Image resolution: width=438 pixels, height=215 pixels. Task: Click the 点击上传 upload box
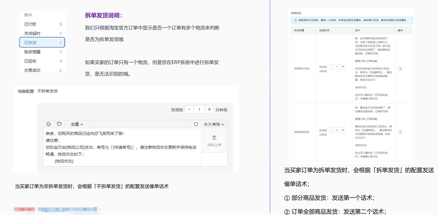point(214,141)
